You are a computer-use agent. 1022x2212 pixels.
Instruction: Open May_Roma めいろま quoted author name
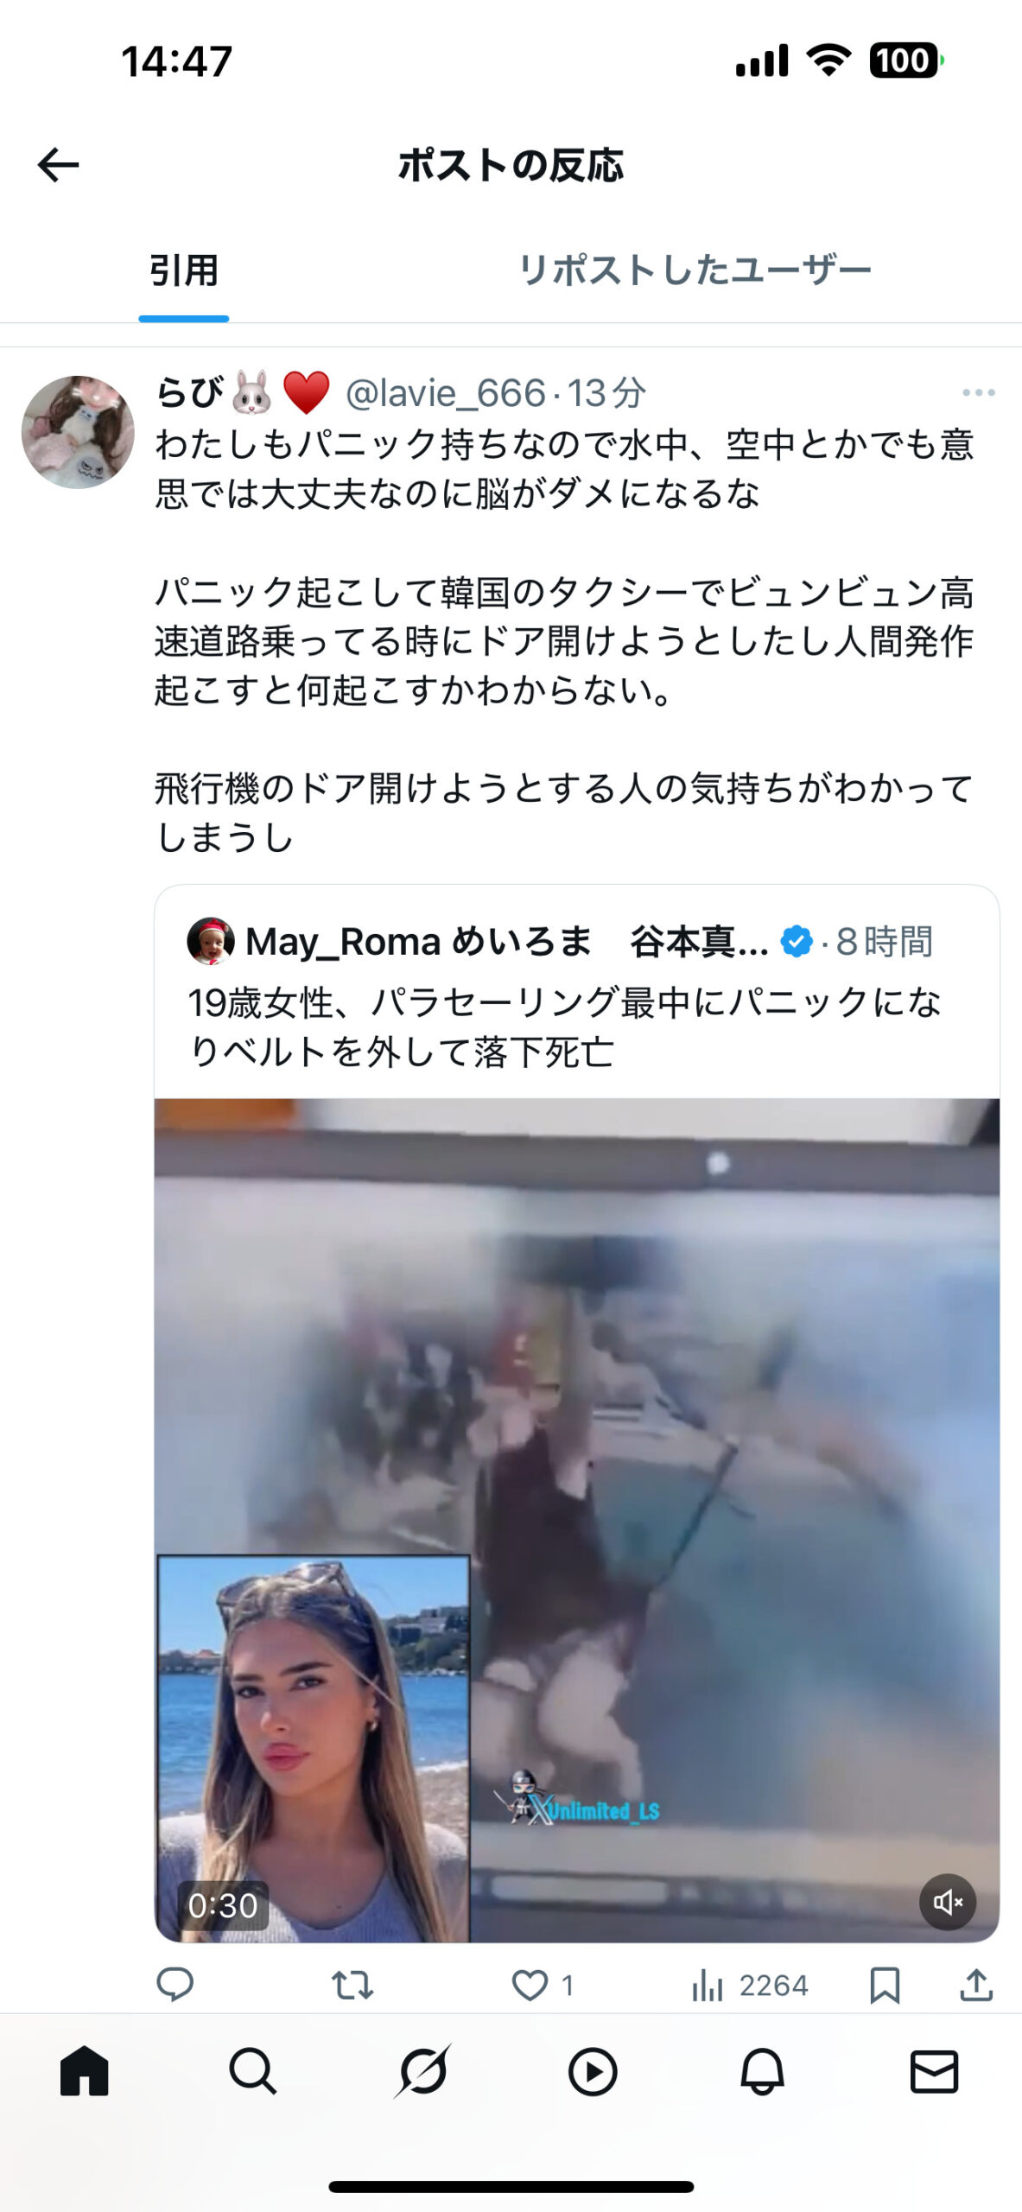[418, 942]
